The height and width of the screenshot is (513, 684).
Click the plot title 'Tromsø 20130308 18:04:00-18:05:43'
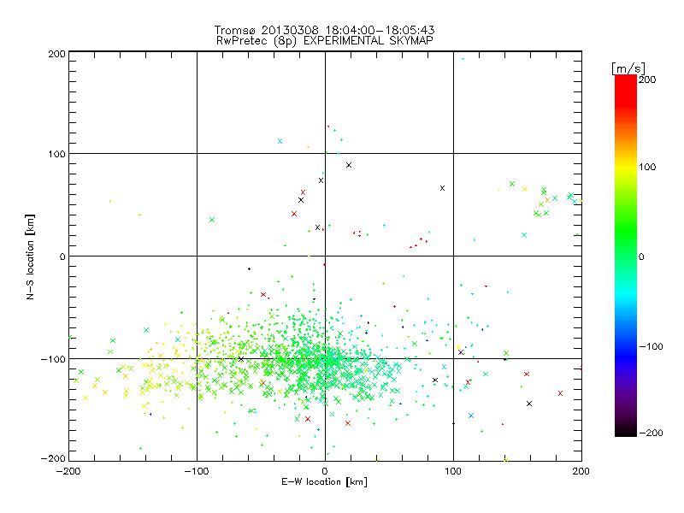click(324, 30)
